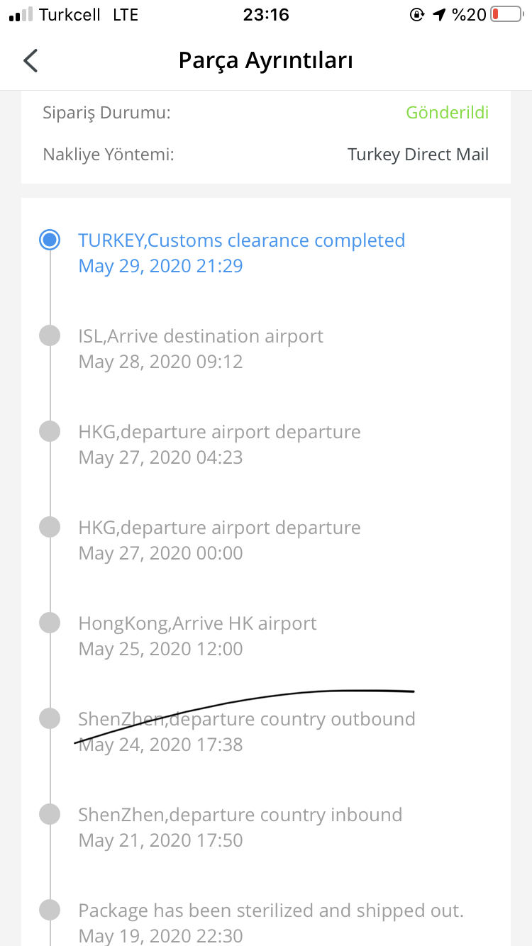
Task: Tap the cellular signal bars icon
Action: click(21, 14)
